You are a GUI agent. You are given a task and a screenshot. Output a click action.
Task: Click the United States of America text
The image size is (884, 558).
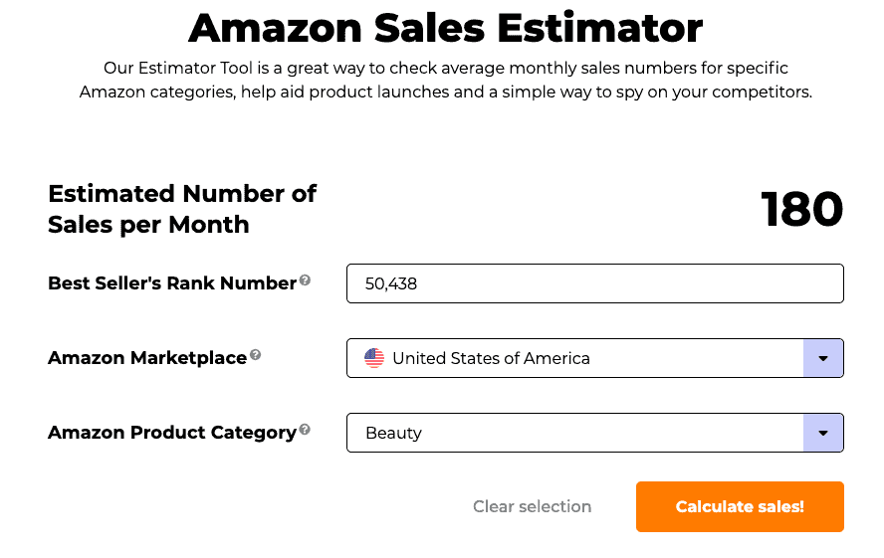(491, 358)
